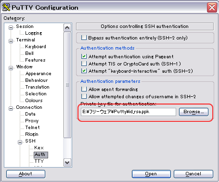Open the Features category
219x182 pixels.
pyautogui.click(x=35, y=60)
